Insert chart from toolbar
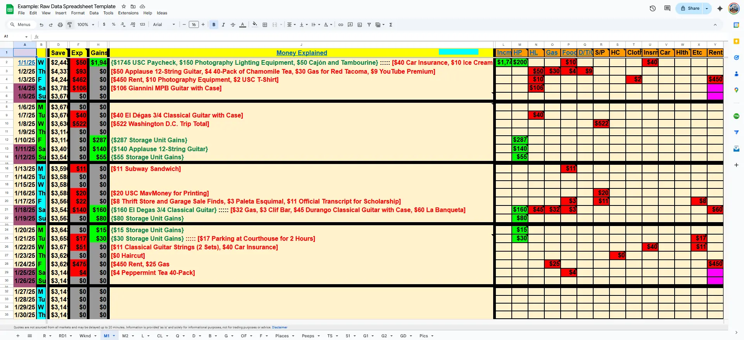This screenshot has width=744, height=340. pyautogui.click(x=360, y=24)
